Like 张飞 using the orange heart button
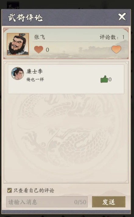This screenshot has width=134, height=217. coord(116,49)
